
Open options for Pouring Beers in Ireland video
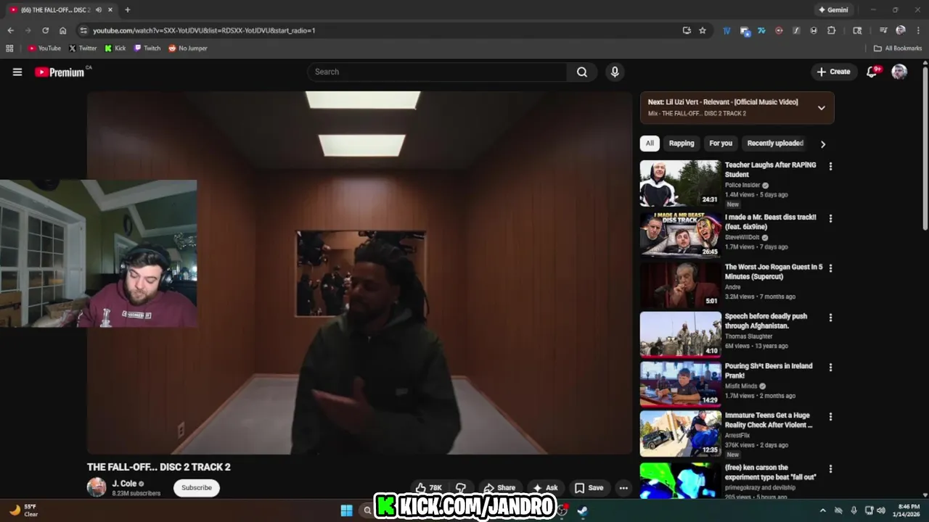[x=830, y=368]
